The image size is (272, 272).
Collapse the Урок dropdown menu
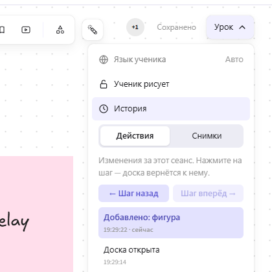230,27
